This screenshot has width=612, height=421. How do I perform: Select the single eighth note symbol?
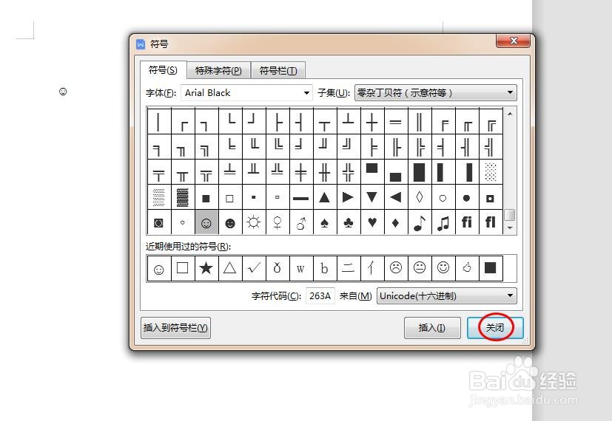point(420,223)
